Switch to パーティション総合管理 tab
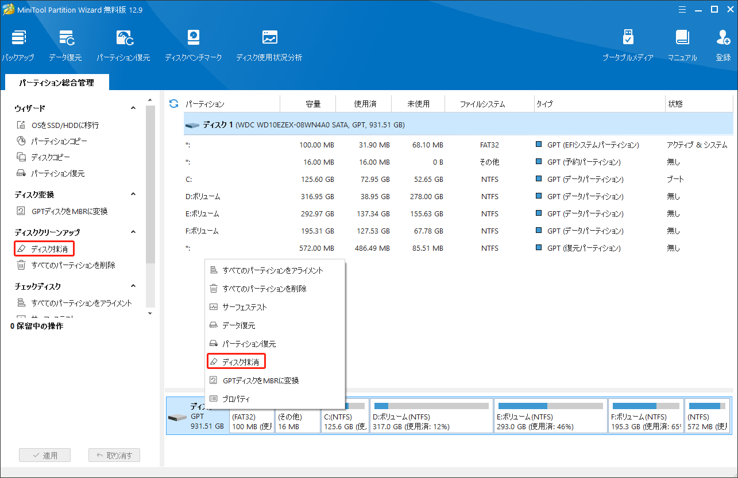The width and height of the screenshot is (738, 478). click(56, 83)
